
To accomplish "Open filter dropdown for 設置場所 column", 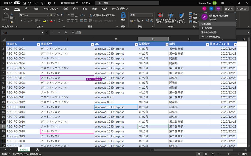I will click(x=167, y=45).
